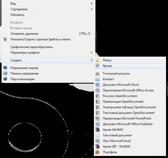Click the monitor icon beside Разрешение экрана
Screen dimensions: 168x158
(x=5, y=68)
